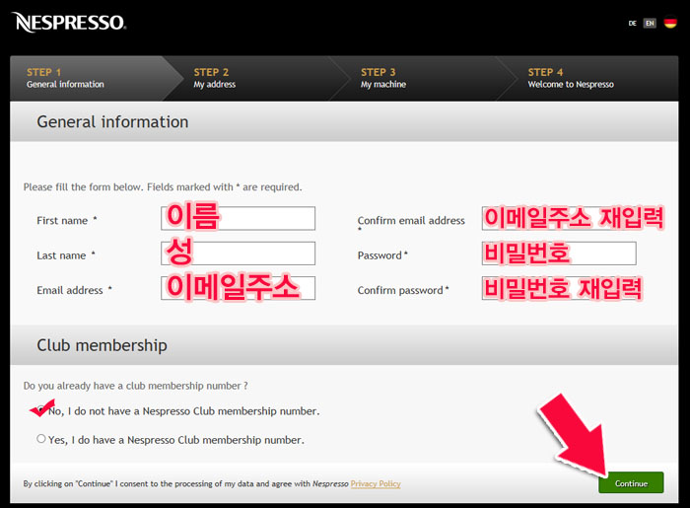690x508 pixels.
Task: Click the 'General information' heading text
Action: point(112,122)
